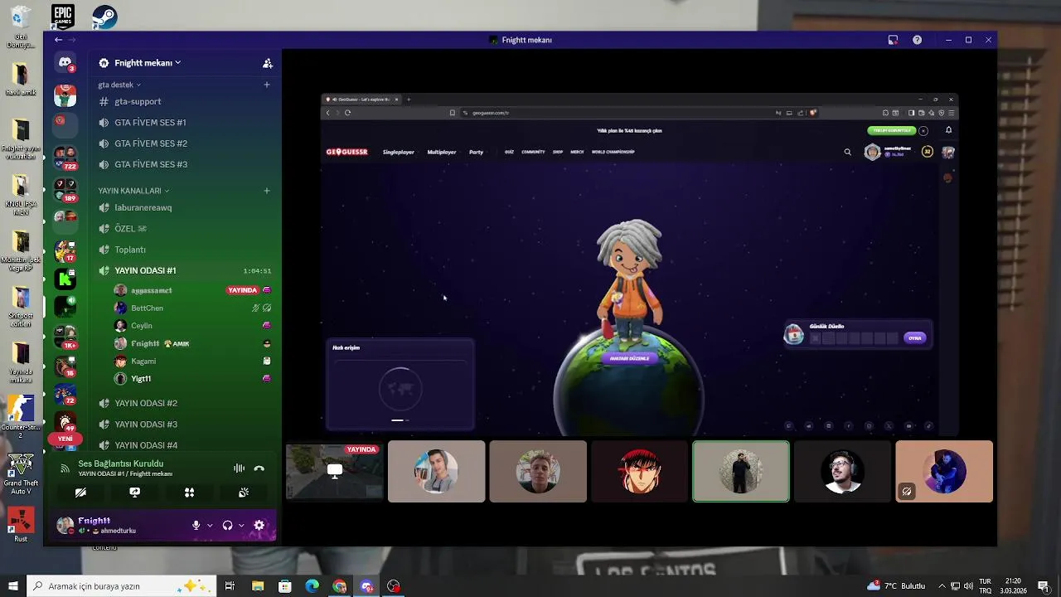Join GTA FİVEM SES #2 voice channel
Screen dimensions: 1061x597
pyautogui.click(x=185, y=143)
